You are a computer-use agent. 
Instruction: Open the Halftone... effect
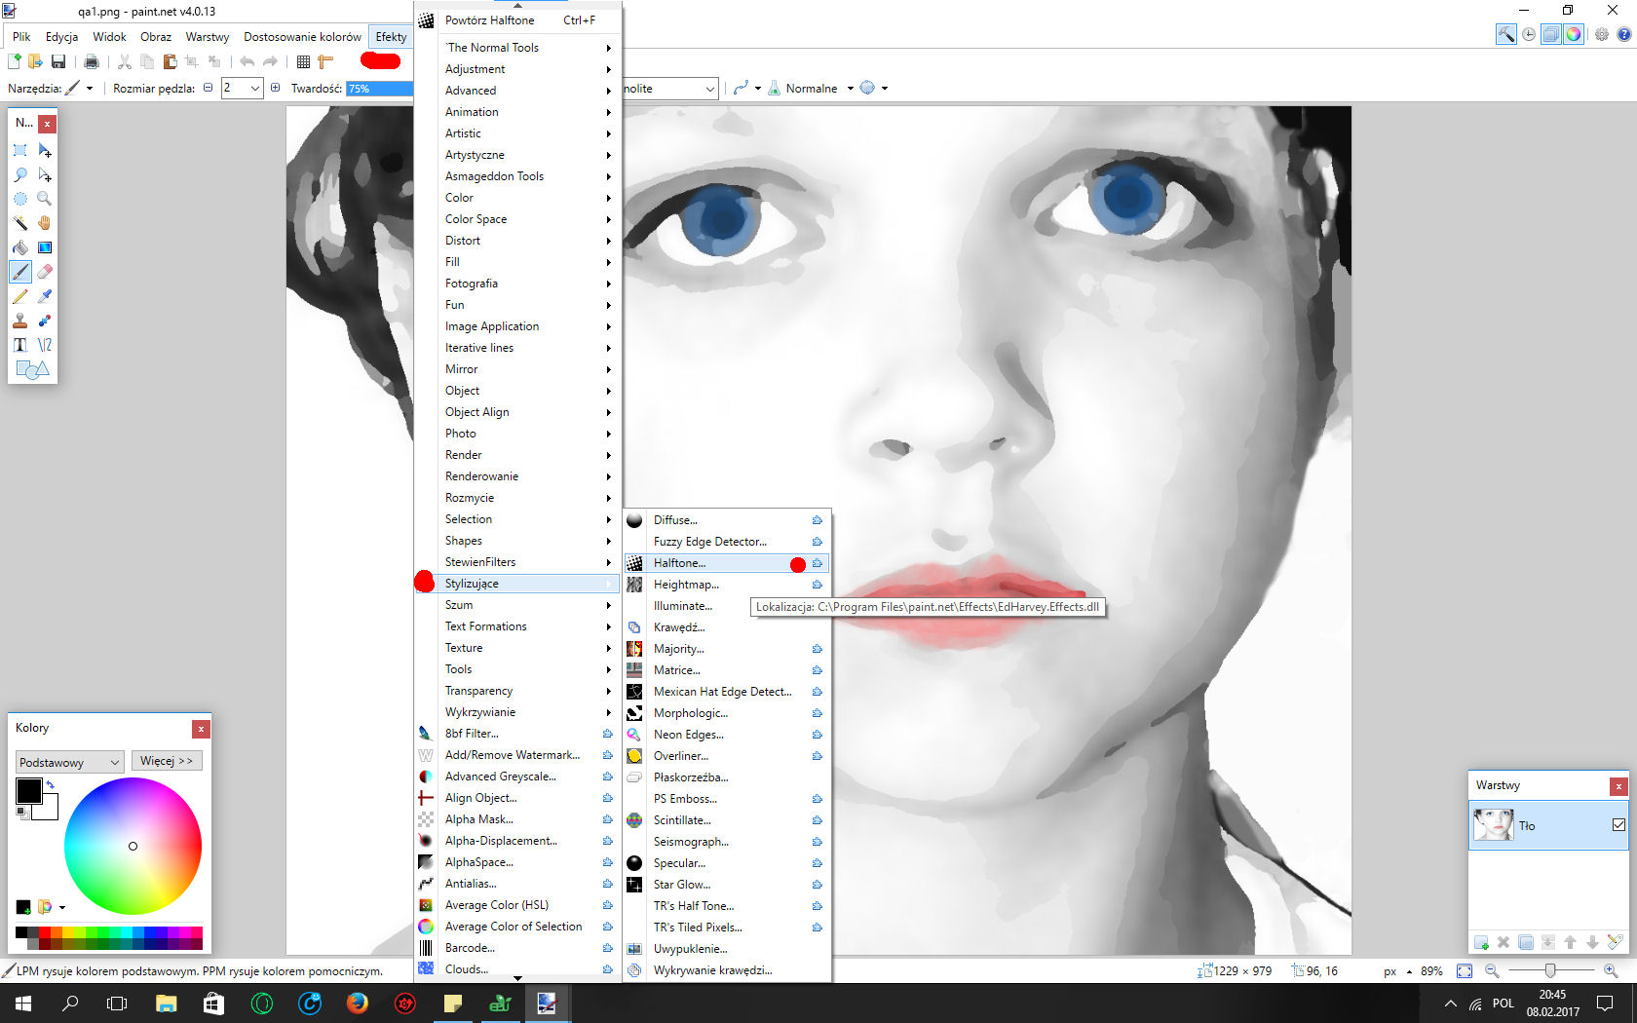click(679, 563)
